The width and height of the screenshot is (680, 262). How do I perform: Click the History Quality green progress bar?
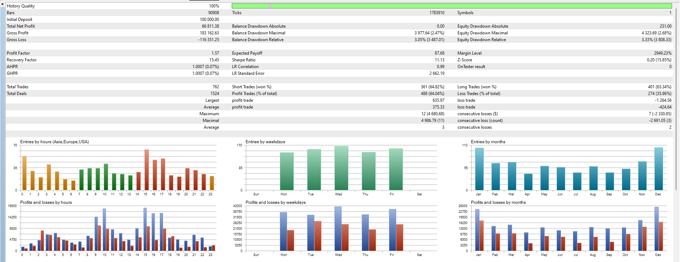pos(452,6)
